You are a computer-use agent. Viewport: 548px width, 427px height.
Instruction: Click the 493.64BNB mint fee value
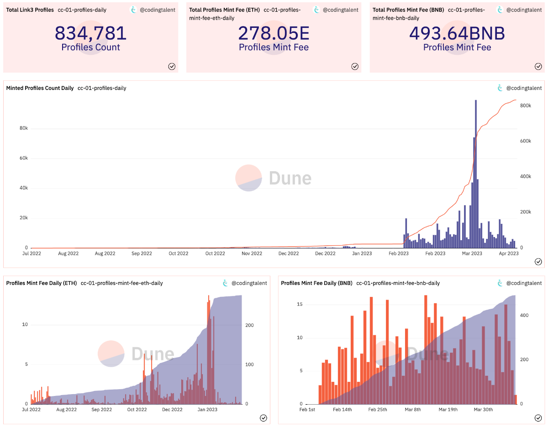pos(457,33)
